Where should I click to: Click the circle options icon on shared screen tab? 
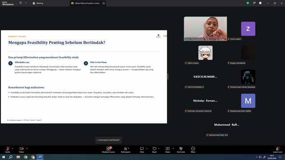pos(104,3)
